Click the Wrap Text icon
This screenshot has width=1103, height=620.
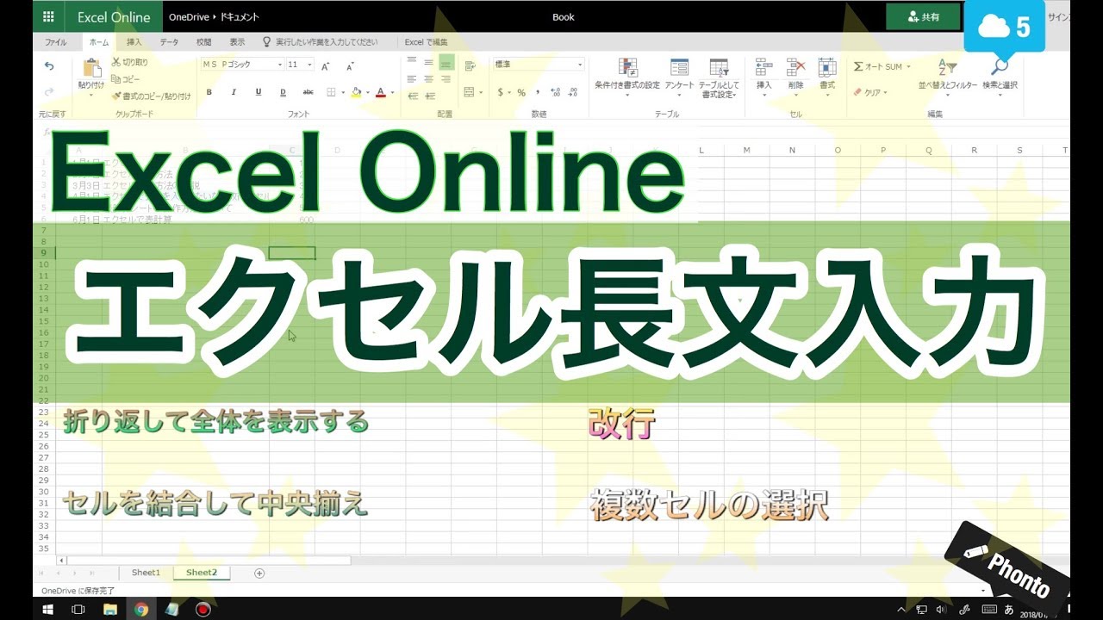(x=470, y=66)
